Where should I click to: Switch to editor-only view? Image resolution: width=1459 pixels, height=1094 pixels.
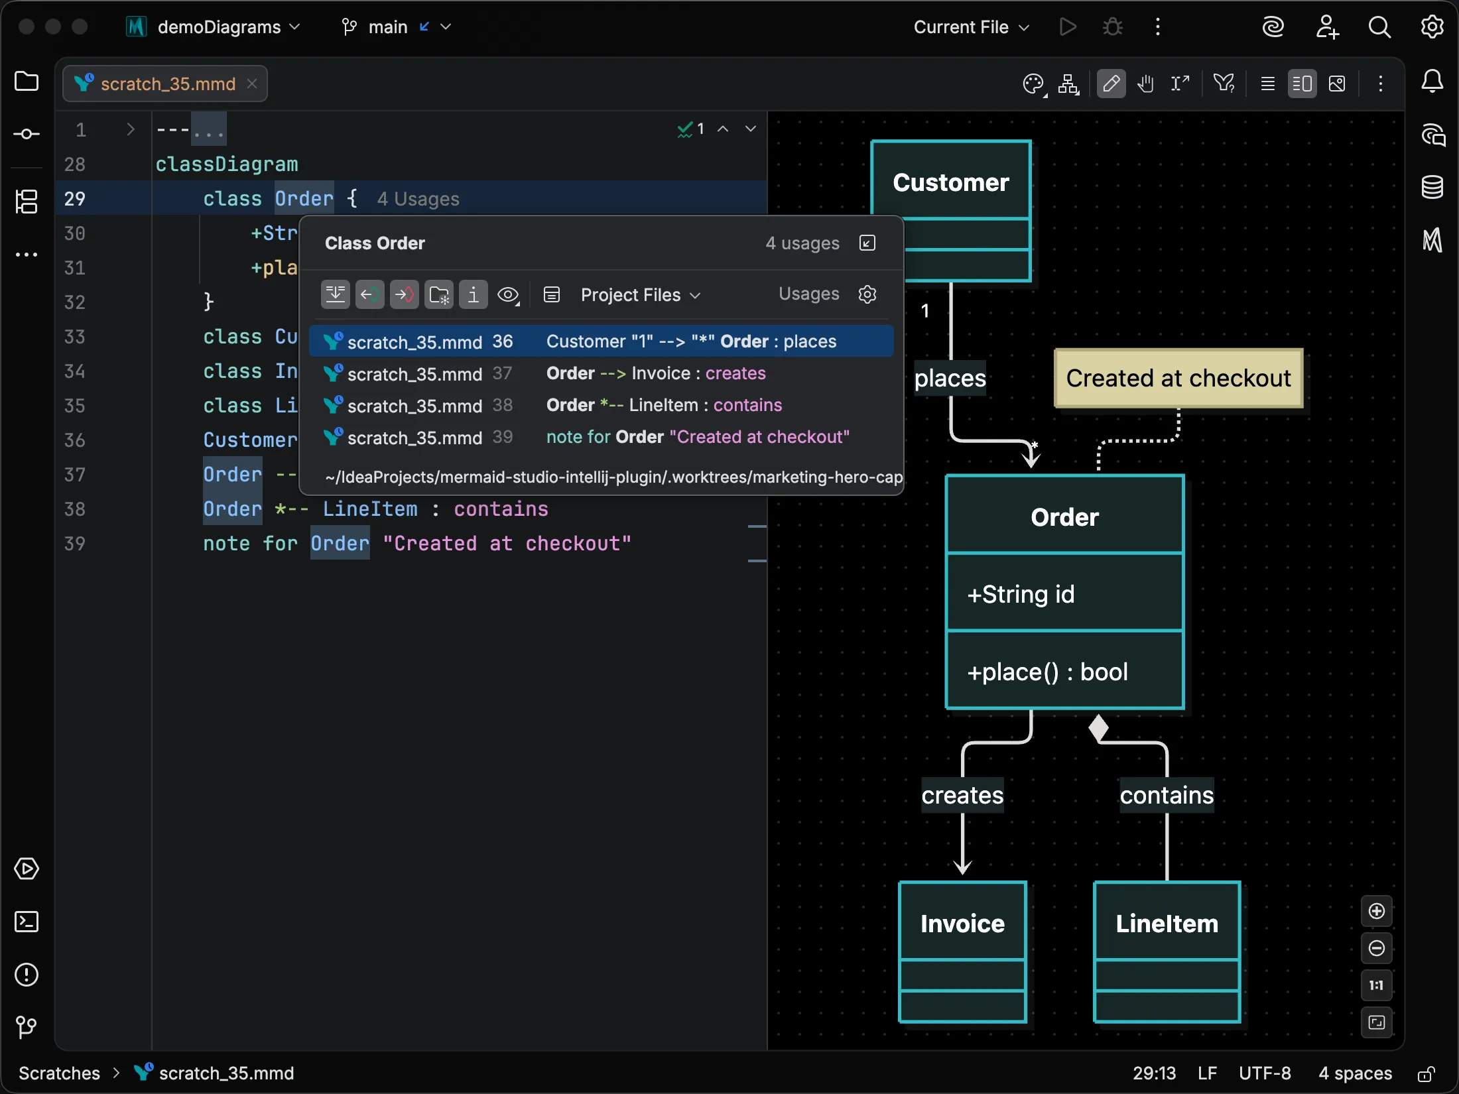coord(1267,84)
